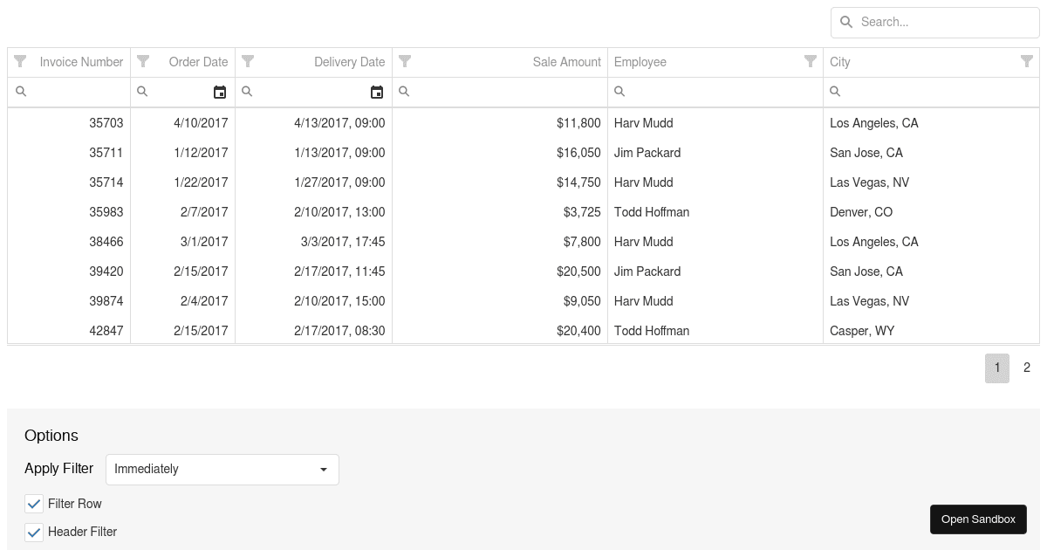The width and height of the screenshot is (1047, 550).
Task: Click the Open Sandbox button
Action: point(978,519)
